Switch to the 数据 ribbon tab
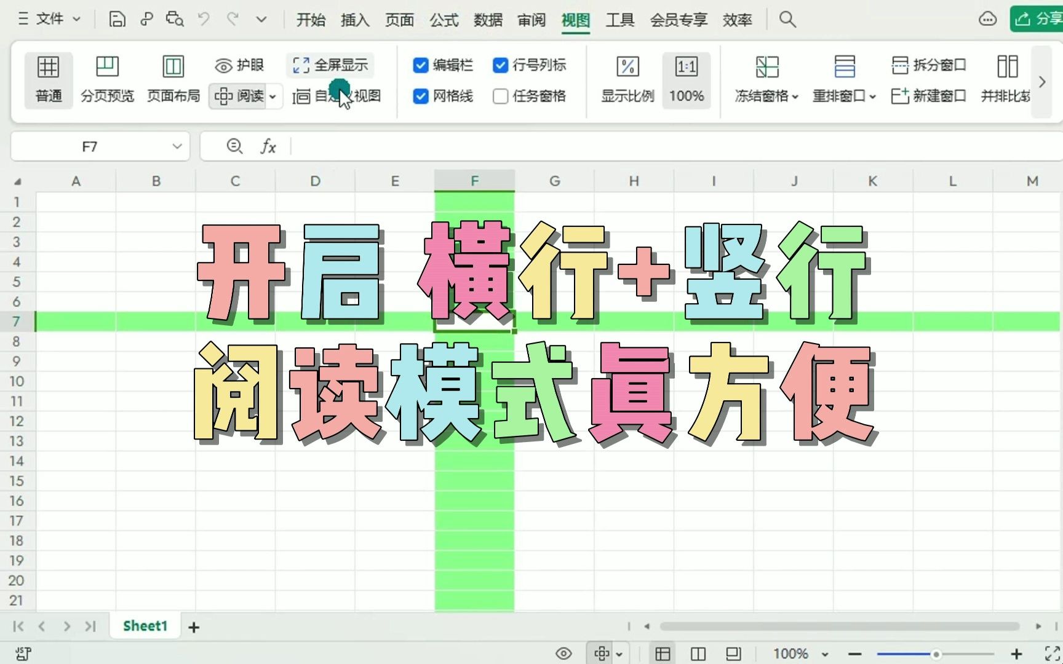Image resolution: width=1063 pixels, height=664 pixels. point(488,20)
